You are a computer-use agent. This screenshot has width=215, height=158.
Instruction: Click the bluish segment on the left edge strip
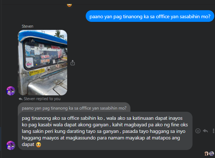[1, 139]
